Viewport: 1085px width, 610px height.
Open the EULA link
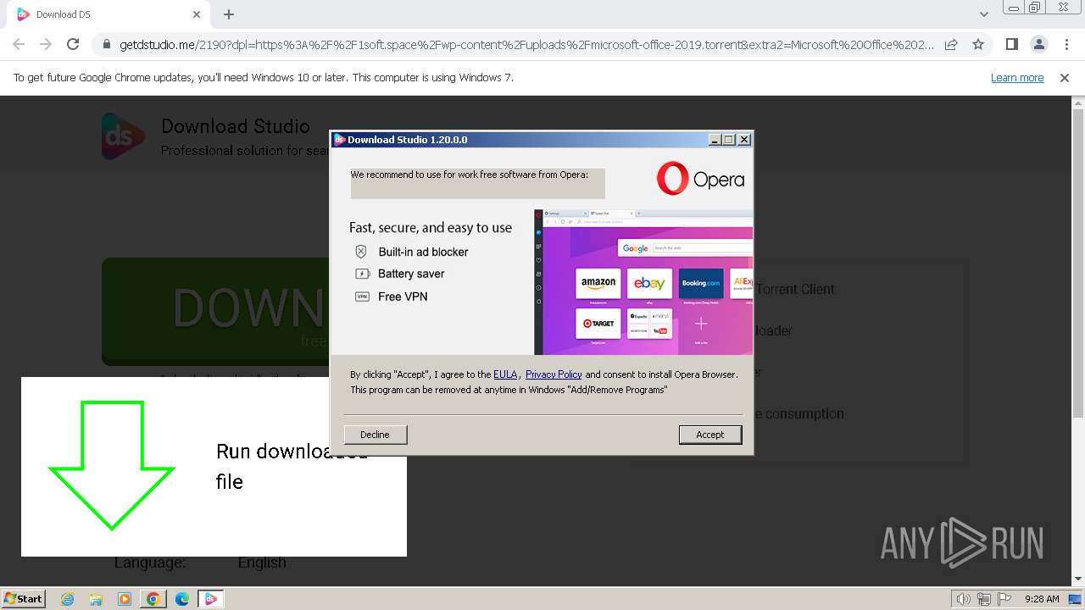(x=505, y=374)
